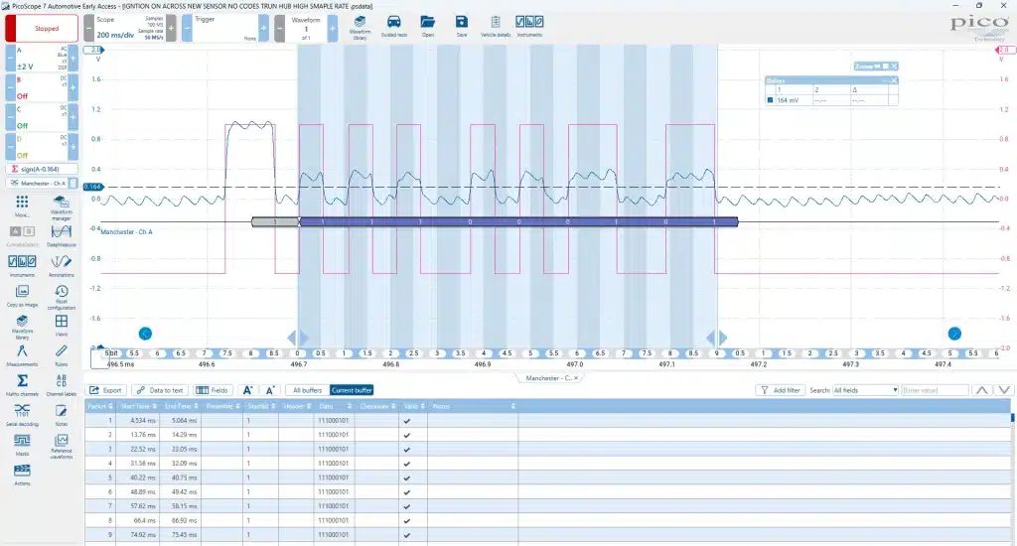Increase table font size button
Screen dimensions: 1017x546
tap(247, 390)
